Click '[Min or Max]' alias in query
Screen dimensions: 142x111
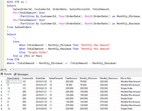(x=33, y=56)
